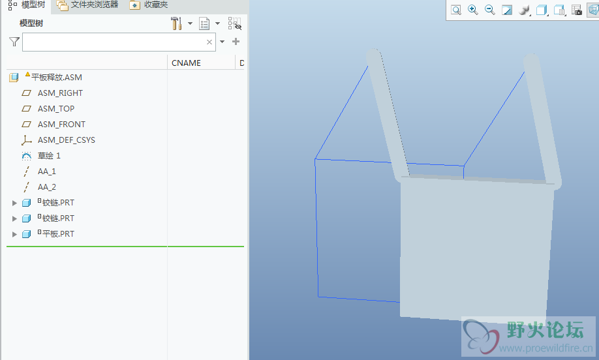
Task: Expand the first 铰链.PRT node
Action: [x=14, y=203]
